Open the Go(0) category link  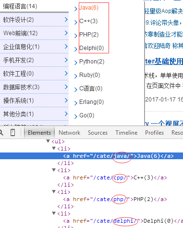[x=87, y=115]
